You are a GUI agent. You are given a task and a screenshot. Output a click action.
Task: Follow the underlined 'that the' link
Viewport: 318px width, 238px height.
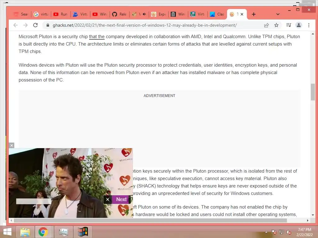point(97,37)
